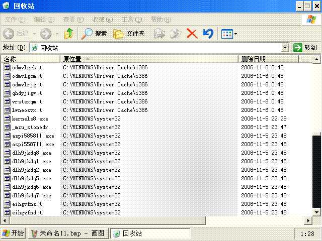Toggle the Folders (文件夹) pane

coord(129,34)
